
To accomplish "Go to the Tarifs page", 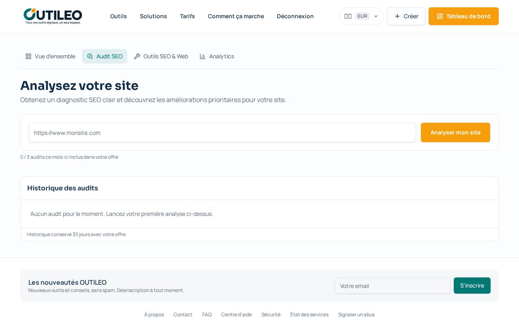I will coord(187,16).
